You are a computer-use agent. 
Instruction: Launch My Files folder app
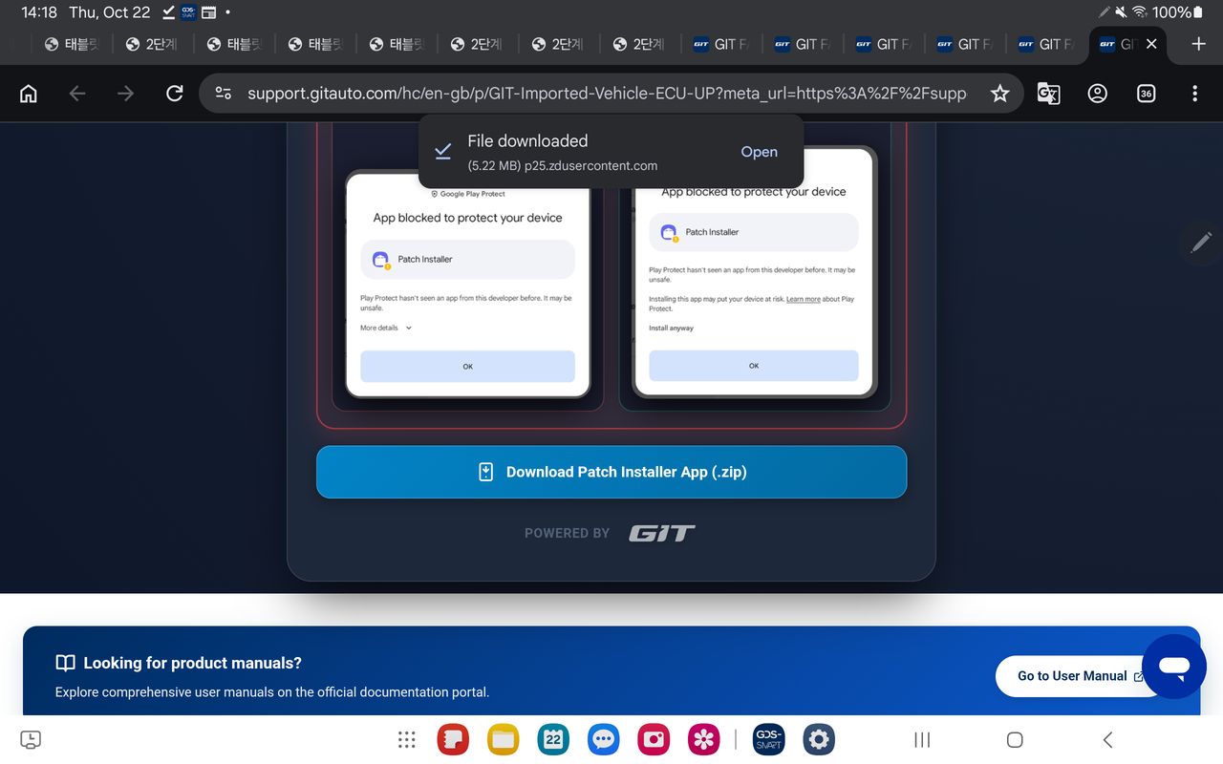tap(503, 739)
